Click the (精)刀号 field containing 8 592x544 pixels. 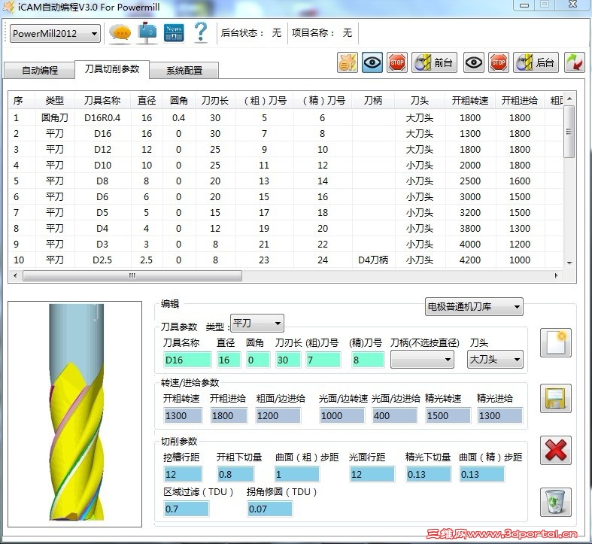click(x=367, y=360)
